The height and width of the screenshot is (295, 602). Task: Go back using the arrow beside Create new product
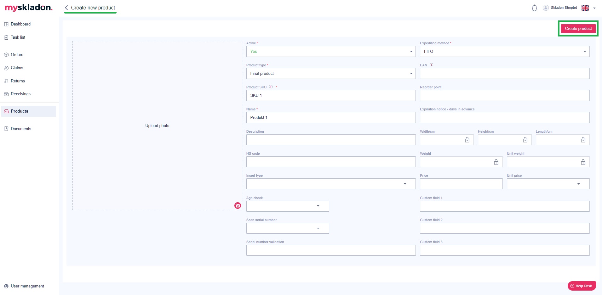tap(66, 8)
